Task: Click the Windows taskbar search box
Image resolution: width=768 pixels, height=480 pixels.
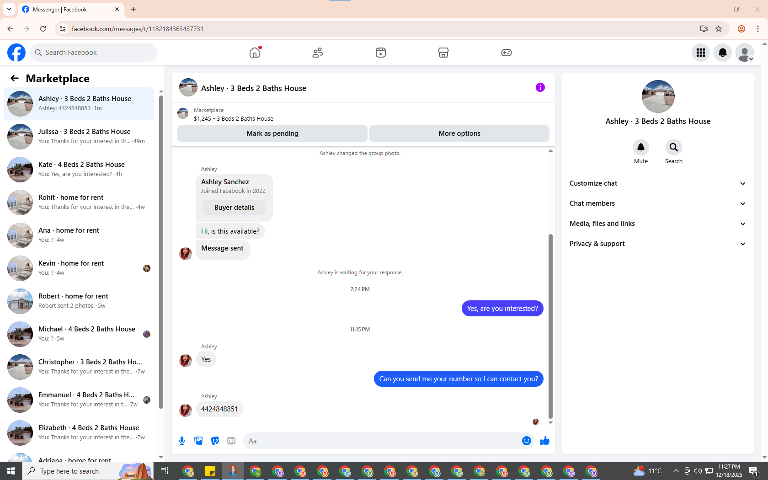Action: click(87, 471)
